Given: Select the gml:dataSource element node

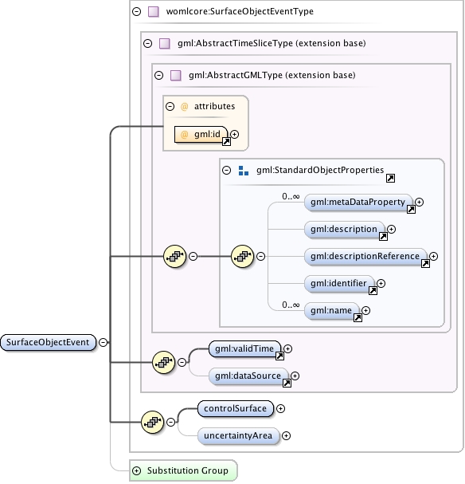Looking at the screenshot, I should (x=248, y=376).
